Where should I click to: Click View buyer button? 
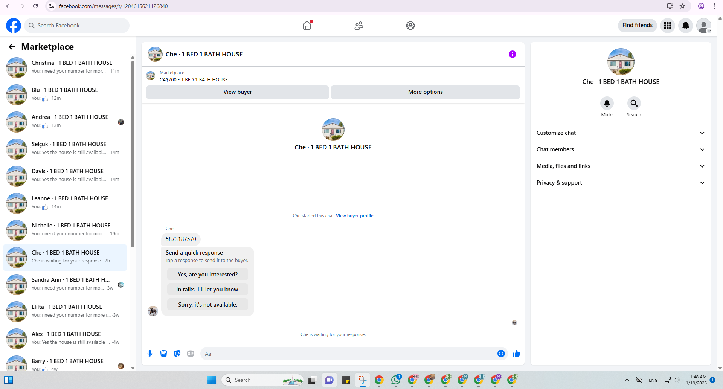click(x=238, y=92)
